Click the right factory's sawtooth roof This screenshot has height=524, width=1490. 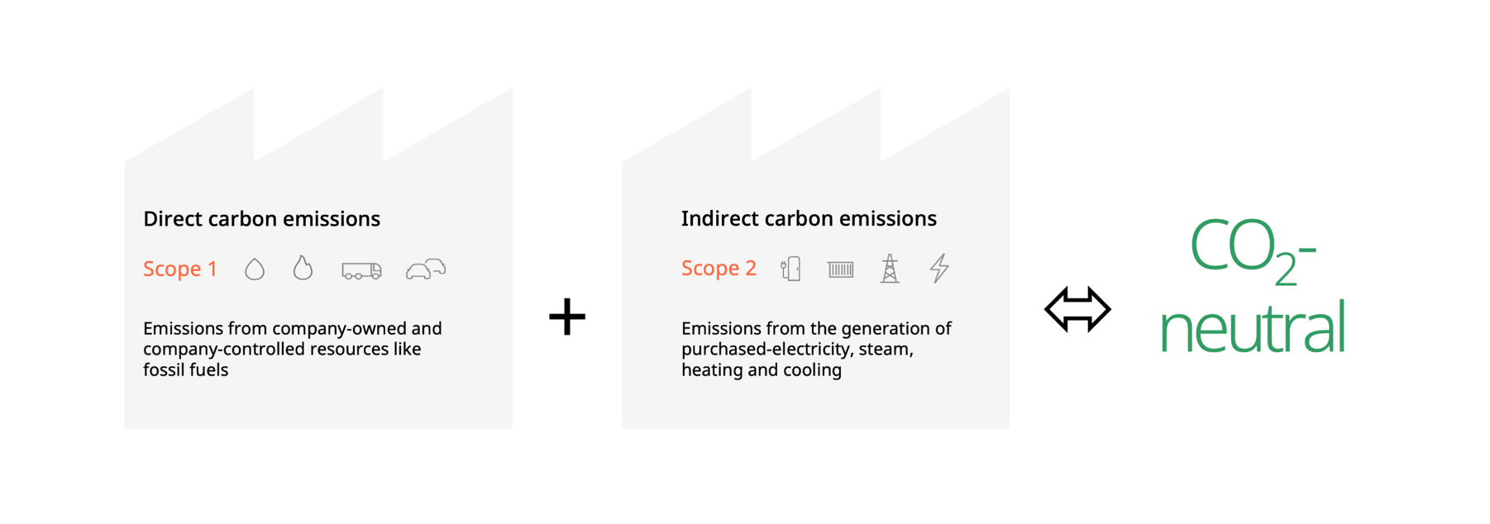point(816,124)
